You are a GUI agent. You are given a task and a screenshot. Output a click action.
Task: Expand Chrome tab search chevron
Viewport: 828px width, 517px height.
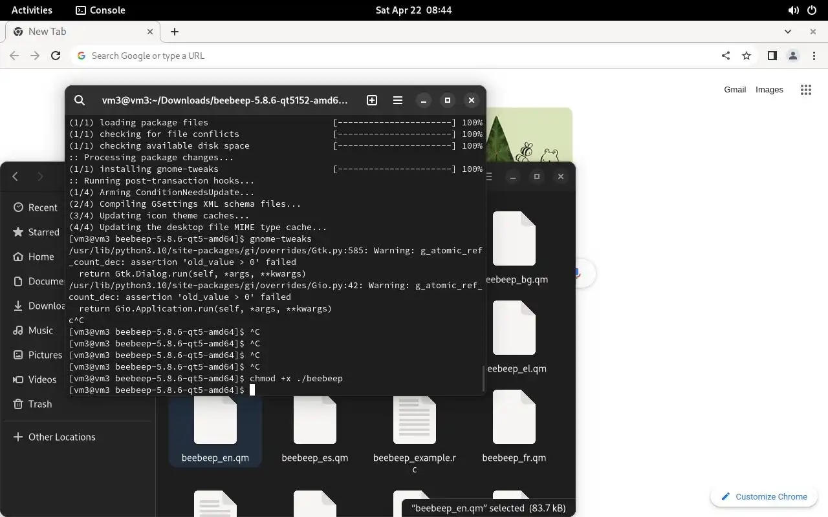[x=788, y=31]
